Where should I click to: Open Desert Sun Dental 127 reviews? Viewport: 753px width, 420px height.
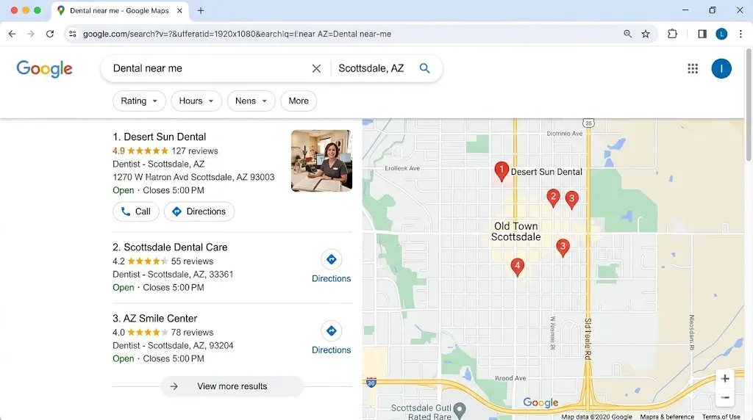tap(194, 151)
